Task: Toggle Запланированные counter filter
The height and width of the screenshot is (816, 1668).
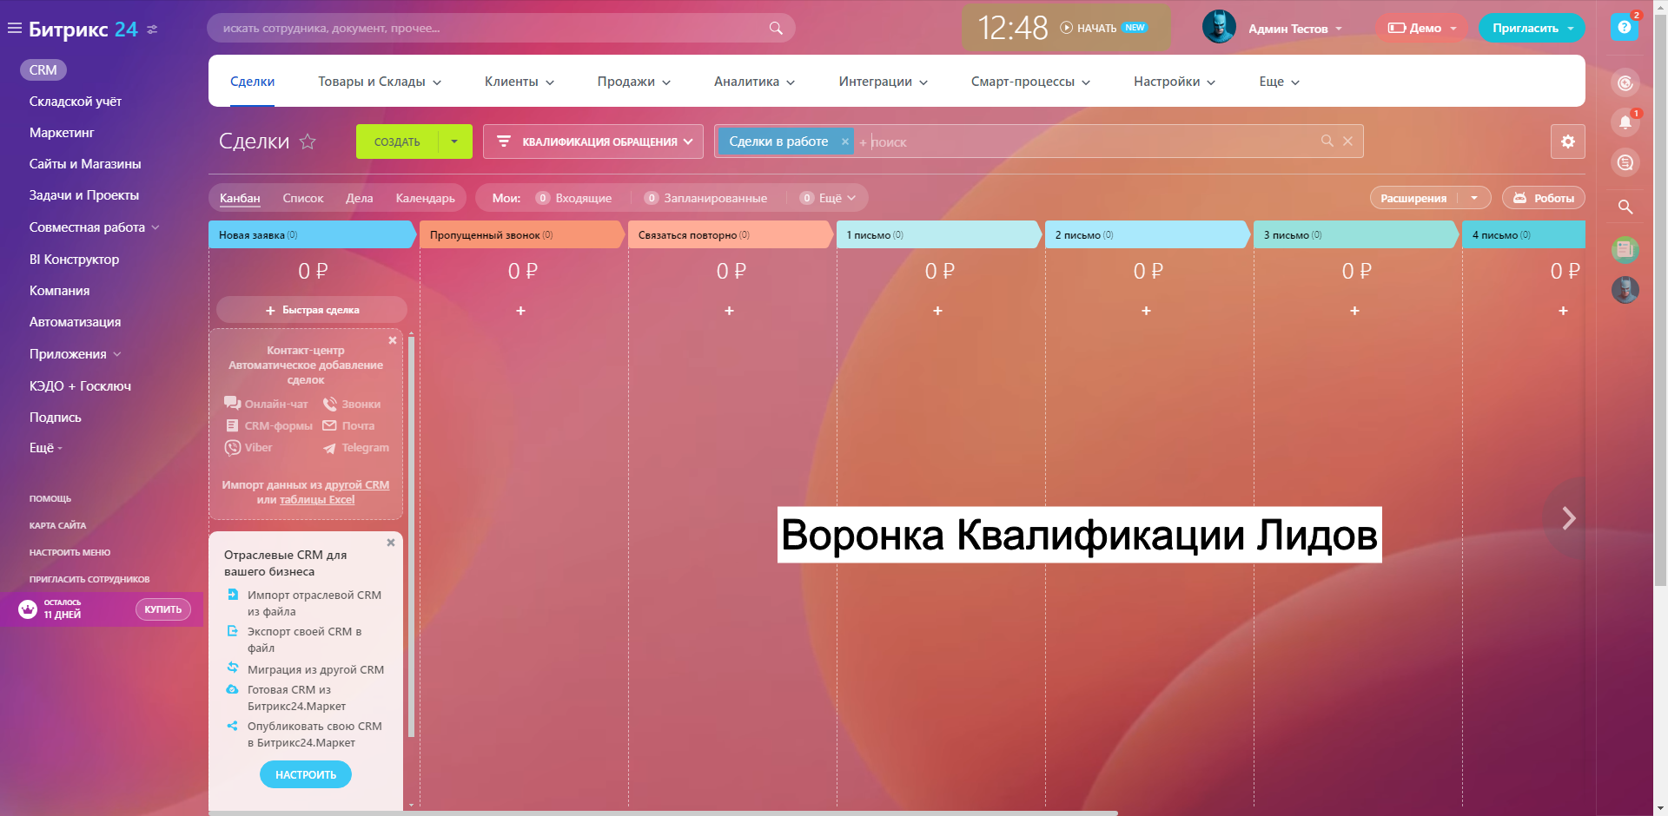Action: 705,198
